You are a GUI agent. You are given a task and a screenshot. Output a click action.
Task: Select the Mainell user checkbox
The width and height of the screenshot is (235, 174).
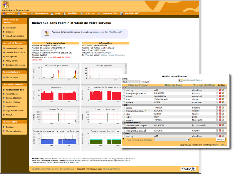click(x=124, y=96)
